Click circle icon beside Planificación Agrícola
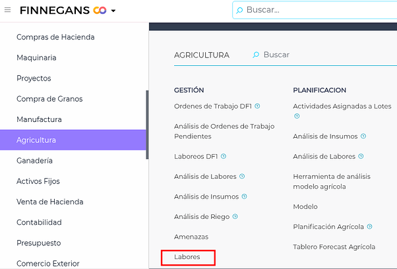Image resolution: width=397 pixels, height=269 pixels. click(369, 227)
